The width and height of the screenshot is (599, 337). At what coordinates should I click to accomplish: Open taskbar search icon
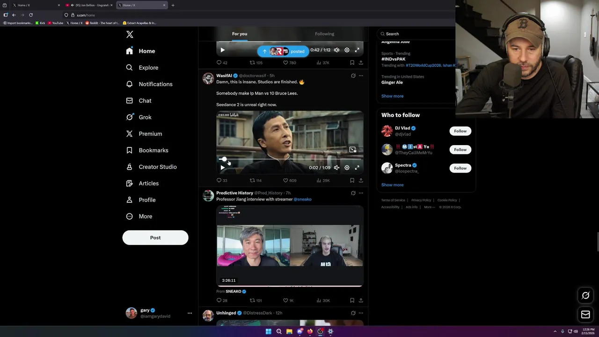coord(279,331)
